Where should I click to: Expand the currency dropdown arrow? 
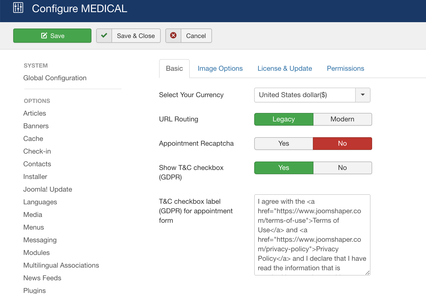coord(363,95)
